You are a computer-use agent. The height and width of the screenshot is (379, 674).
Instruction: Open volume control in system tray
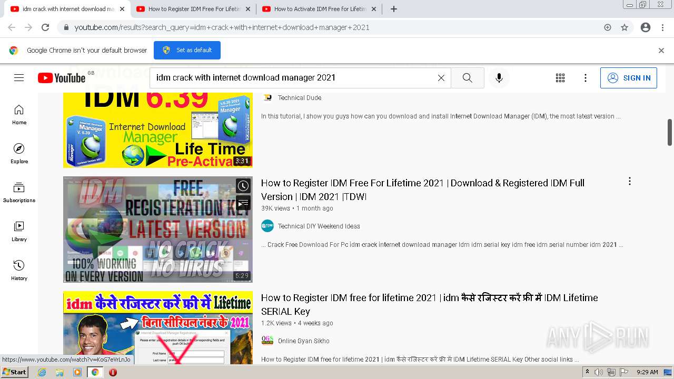pyautogui.click(x=599, y=372)
